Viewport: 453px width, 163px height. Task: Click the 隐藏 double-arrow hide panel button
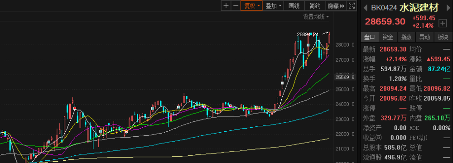tap(336, 6)
